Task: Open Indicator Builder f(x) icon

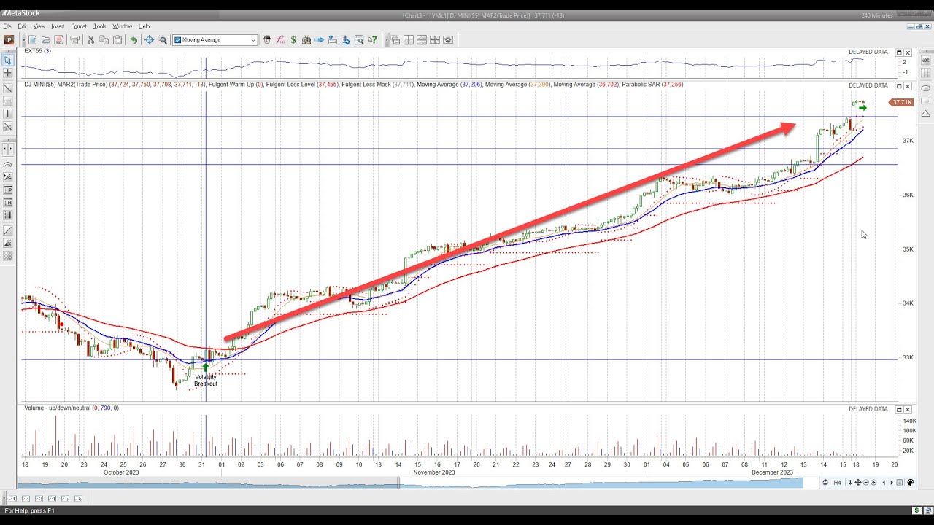Action: pos(280,40)
